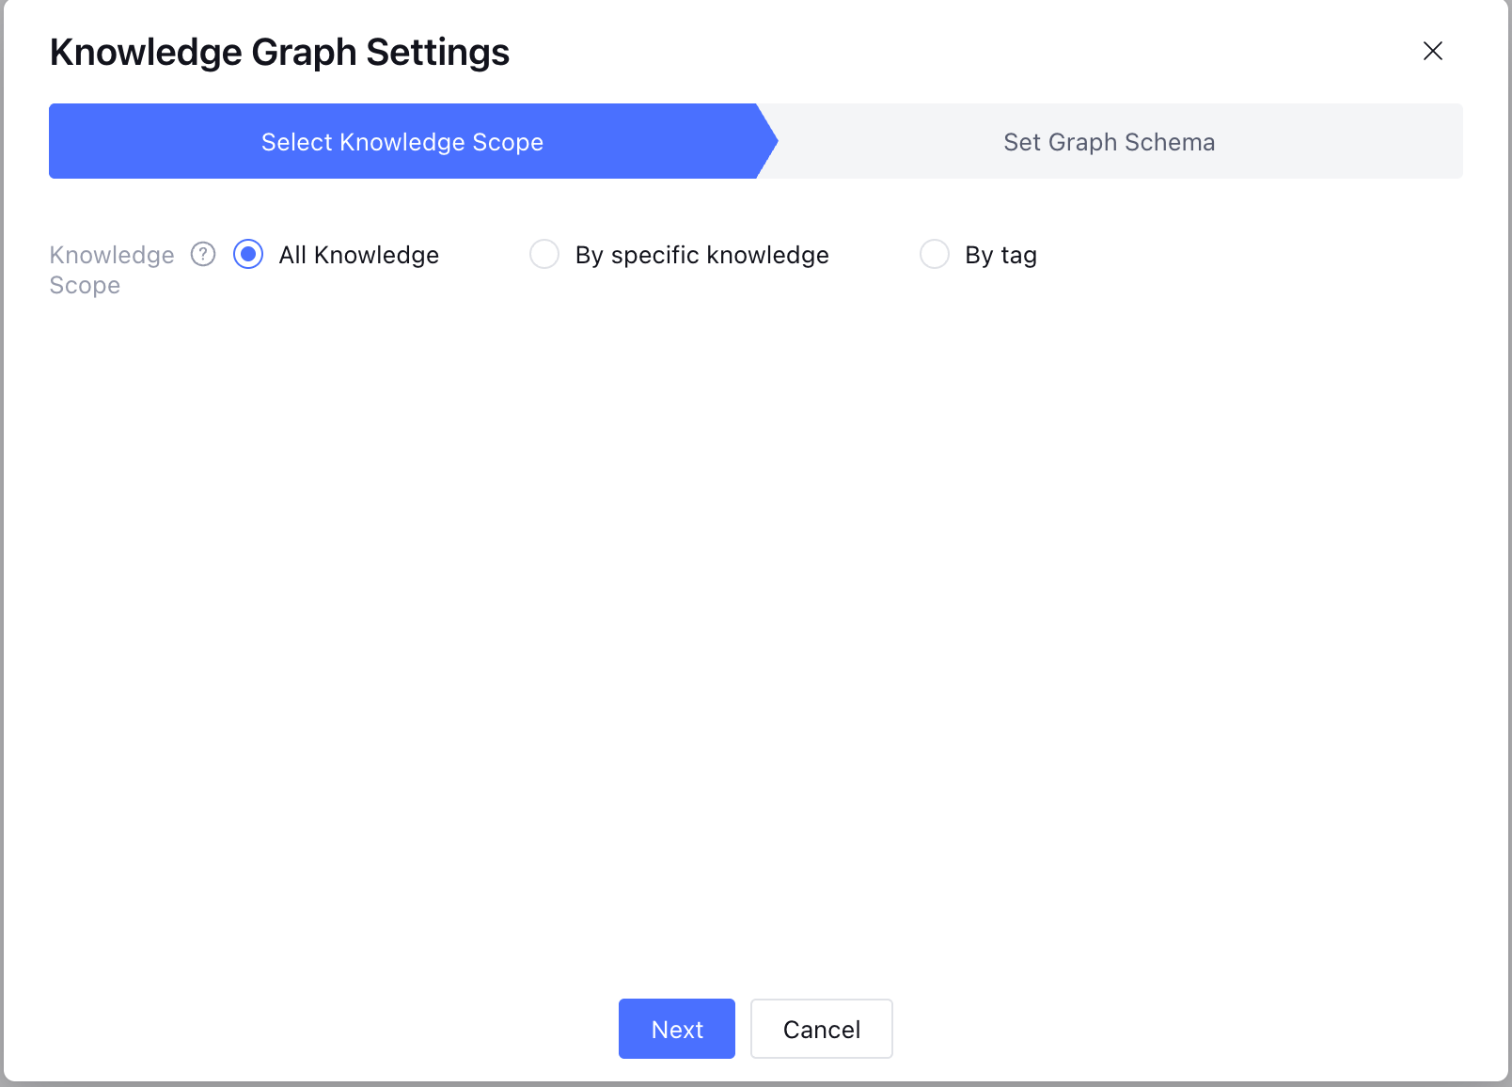
Task: Click the blue dot inside selected radio
Action: pyautogui.click(x=248, y=254)
